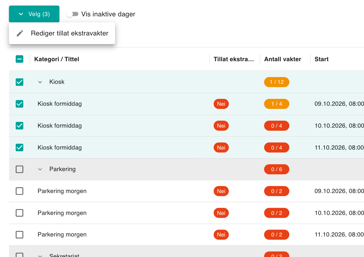The width and height of the screenshot is (364, 257).
Task: Click the 0 / 6 badge for Parkering
Action: pyautogui.click(x=277, y=169)
